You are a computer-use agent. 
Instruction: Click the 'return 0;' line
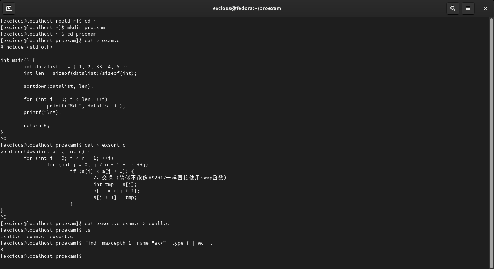point(37,126)
